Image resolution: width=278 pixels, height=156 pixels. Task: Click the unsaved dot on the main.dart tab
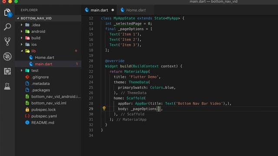(x=113, y=10)
